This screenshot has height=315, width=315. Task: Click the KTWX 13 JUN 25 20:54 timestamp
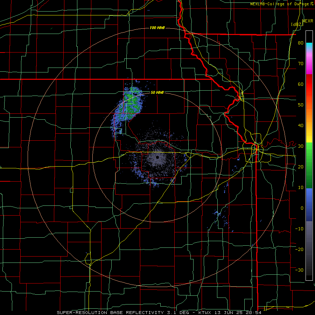click(x=230, y=313)
